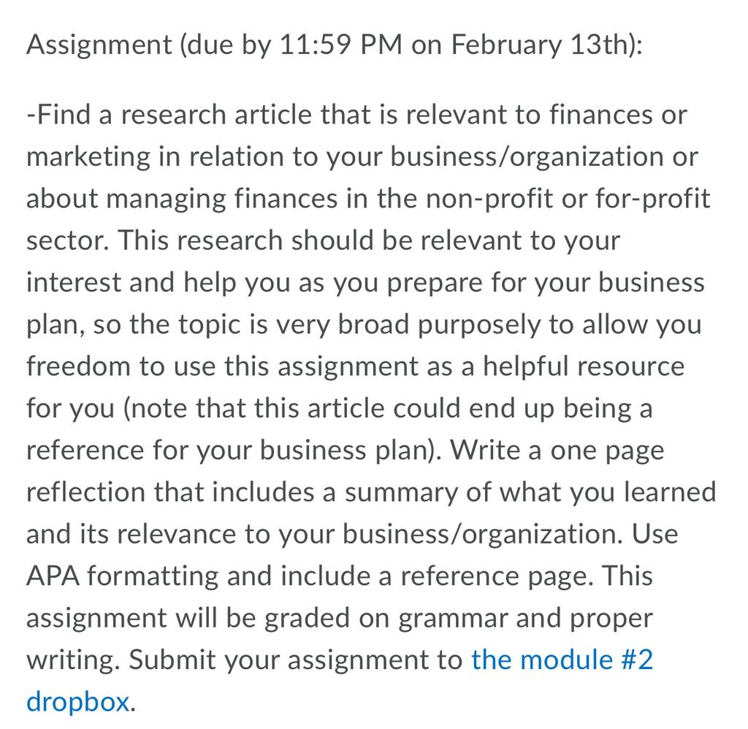Screen dimensions: 748x729
Task: Click the "APA formatting" text
Action: [123, 576]
